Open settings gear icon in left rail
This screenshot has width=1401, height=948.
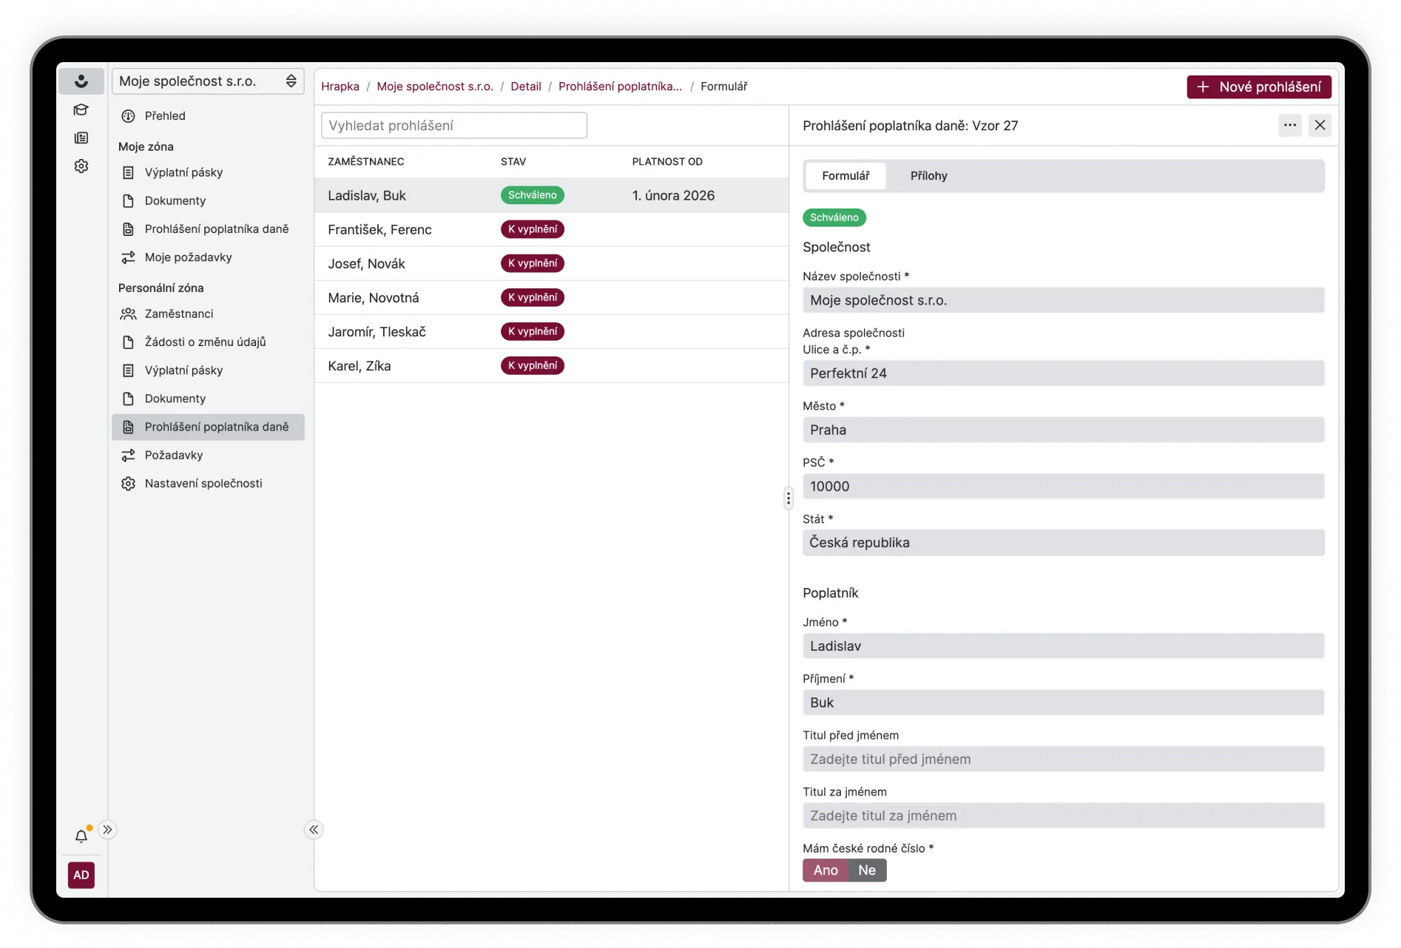tap(81, 166)
